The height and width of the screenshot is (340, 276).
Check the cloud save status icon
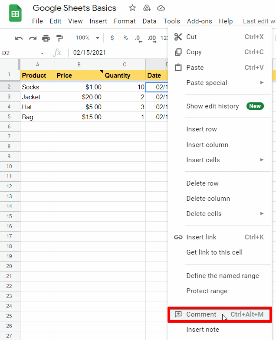click(x=161, y=8)
